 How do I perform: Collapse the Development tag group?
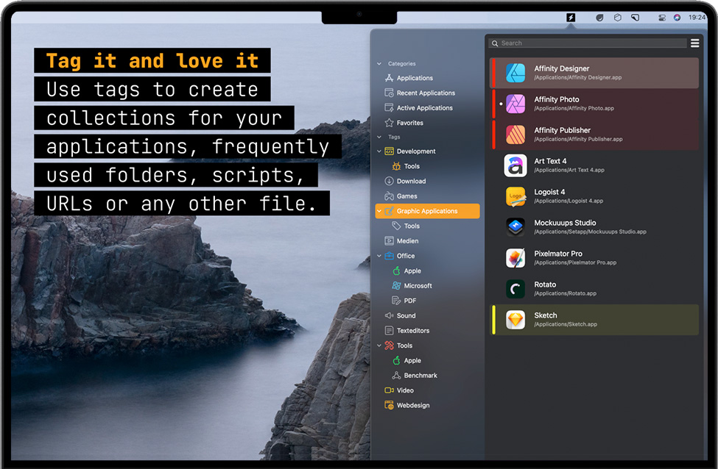coord(380,151)
